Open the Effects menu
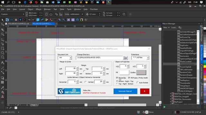Image resolution: width=206 pixels, height=115 pixels. (39, 9)
